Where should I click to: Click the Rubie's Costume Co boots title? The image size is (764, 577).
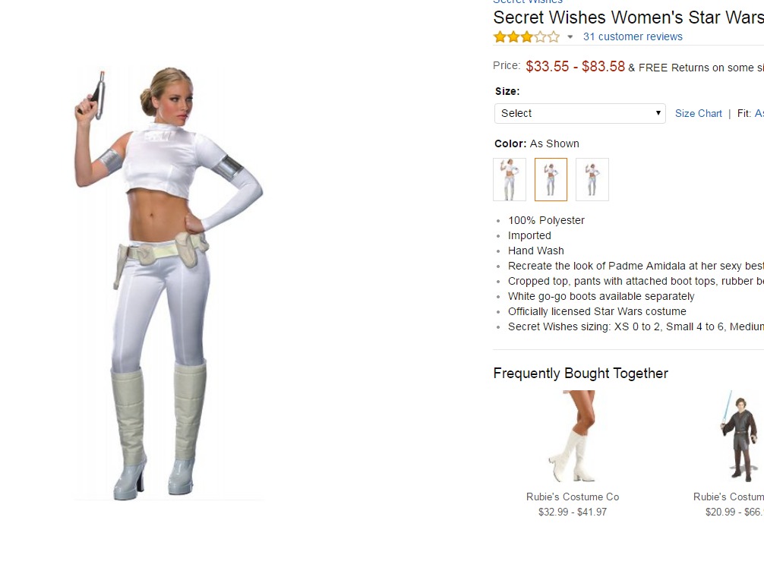tap(573, 497)
